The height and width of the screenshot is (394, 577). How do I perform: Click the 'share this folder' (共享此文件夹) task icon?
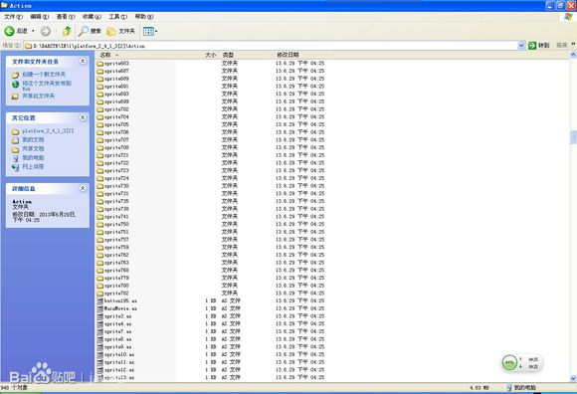(15, 97)
